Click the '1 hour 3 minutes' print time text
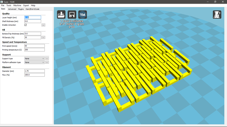This screenshot has height=127, width=227. point(72,21)
